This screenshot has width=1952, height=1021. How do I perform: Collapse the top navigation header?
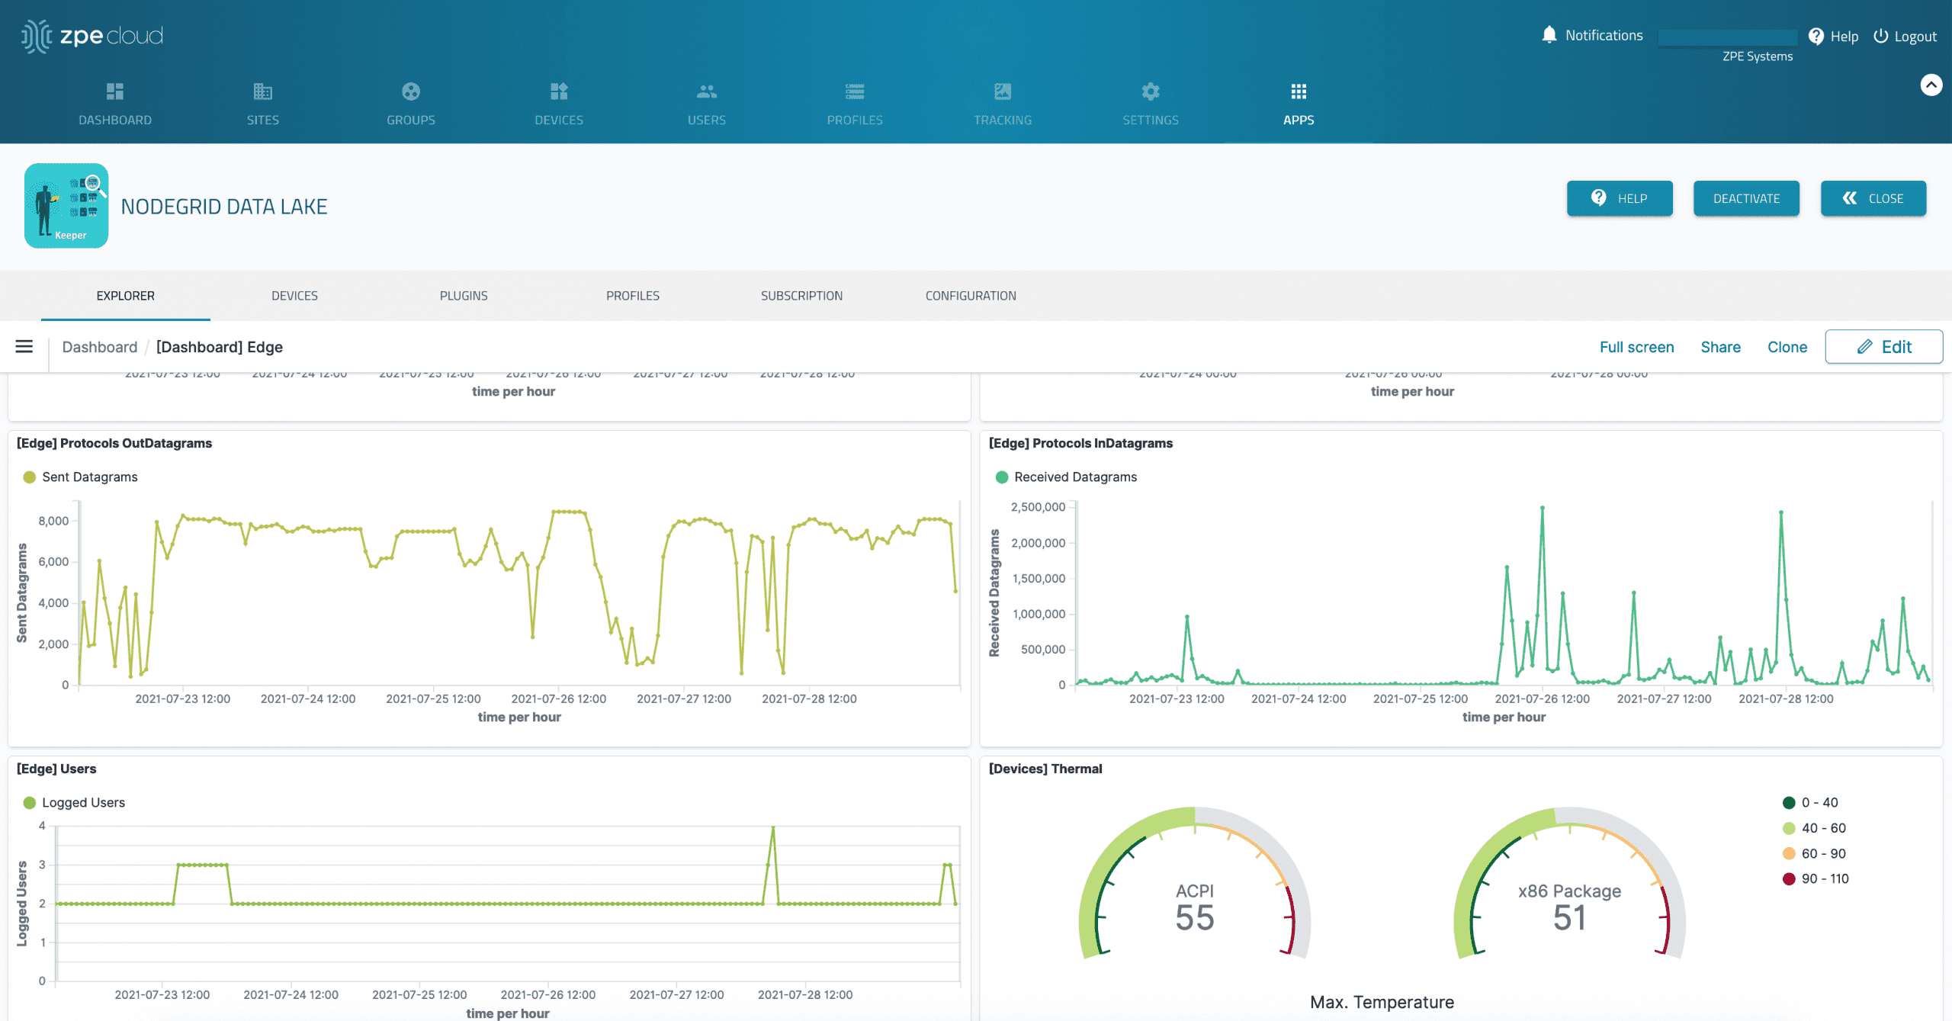[1931, 85]
